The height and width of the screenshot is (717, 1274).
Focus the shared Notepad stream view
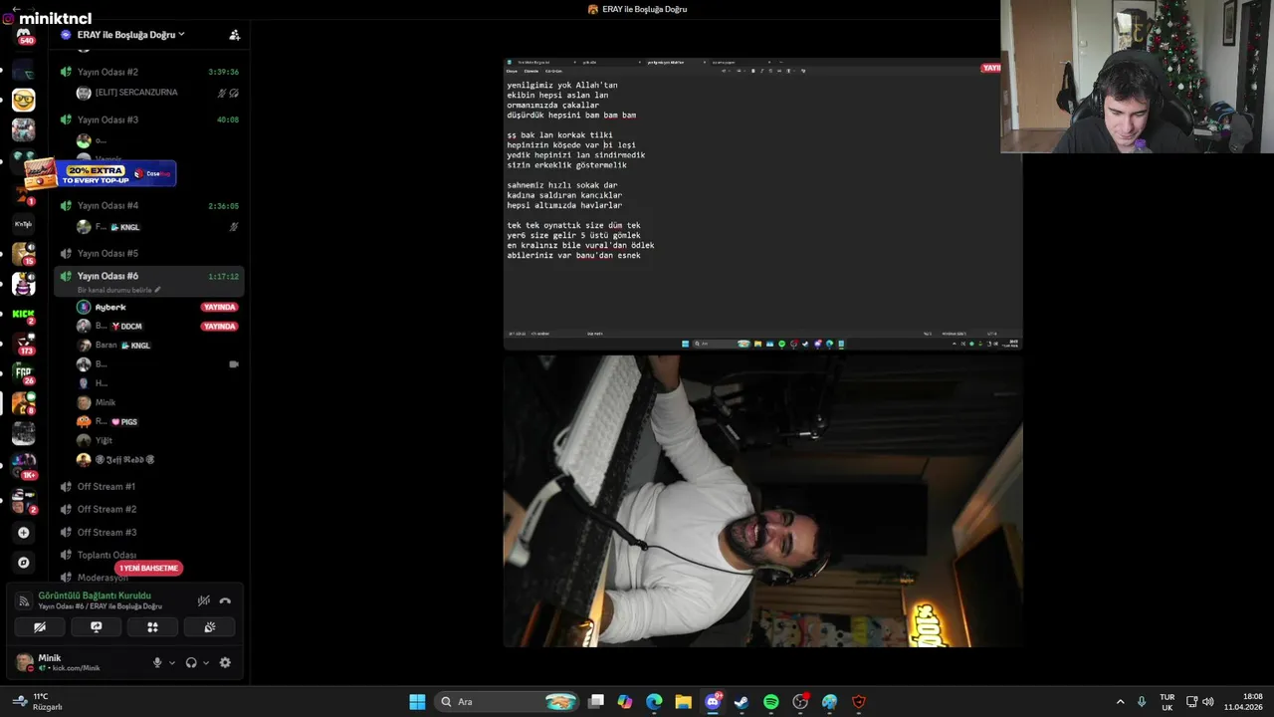[762, 203]
